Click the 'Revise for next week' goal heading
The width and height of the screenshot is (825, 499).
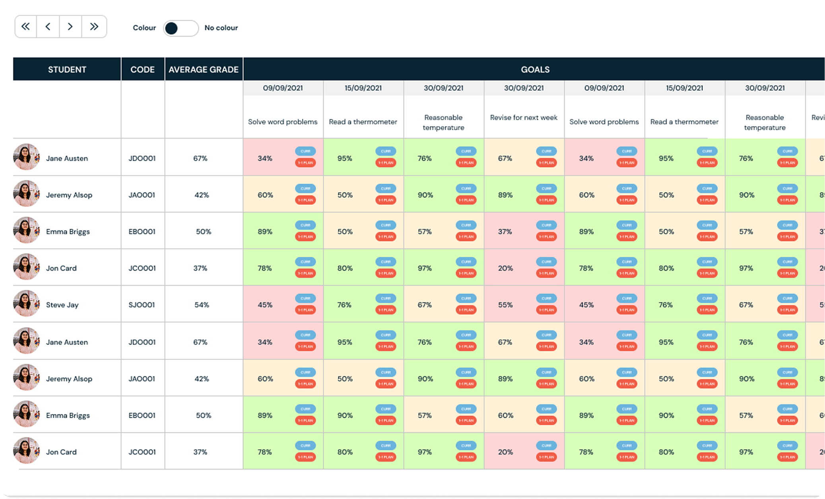pyautogui.click(x=524, y=117)
